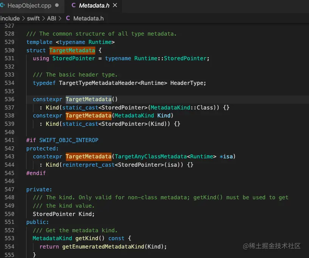Click the 'protected:' keyword
309x258 pixels.
pyautogui.click(x=42, y=149)
